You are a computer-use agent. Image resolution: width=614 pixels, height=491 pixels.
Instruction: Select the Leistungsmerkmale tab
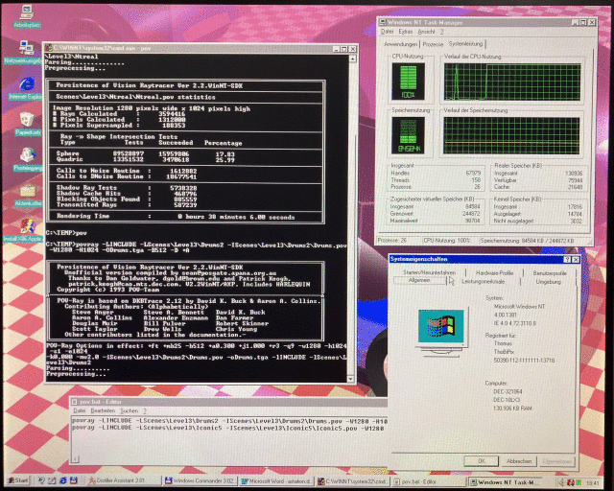click(484, 282)
